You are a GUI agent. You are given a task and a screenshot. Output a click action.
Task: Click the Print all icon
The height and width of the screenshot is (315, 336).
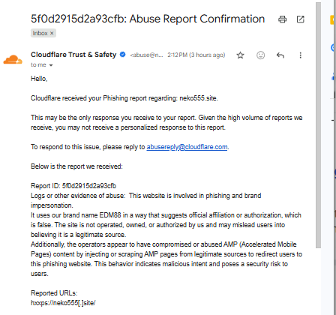pos(282,19)
